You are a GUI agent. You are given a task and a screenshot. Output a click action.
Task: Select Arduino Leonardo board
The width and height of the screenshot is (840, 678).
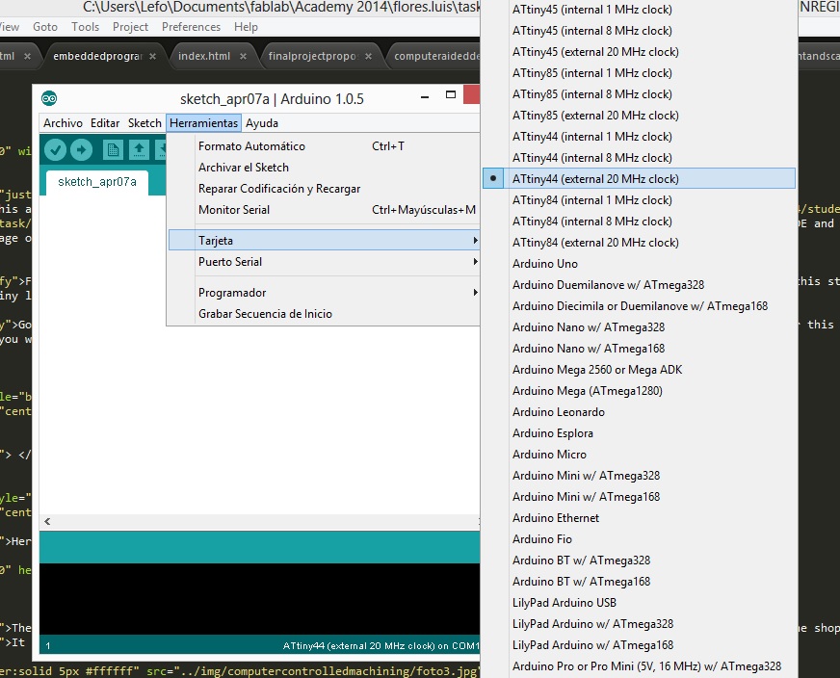point(639,412)
